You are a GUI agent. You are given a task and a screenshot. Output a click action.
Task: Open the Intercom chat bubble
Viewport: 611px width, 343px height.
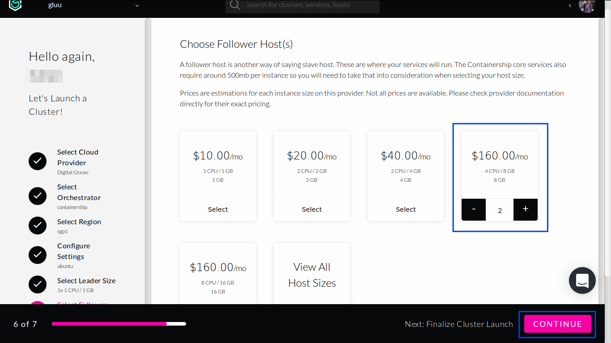tap(582, 280)
